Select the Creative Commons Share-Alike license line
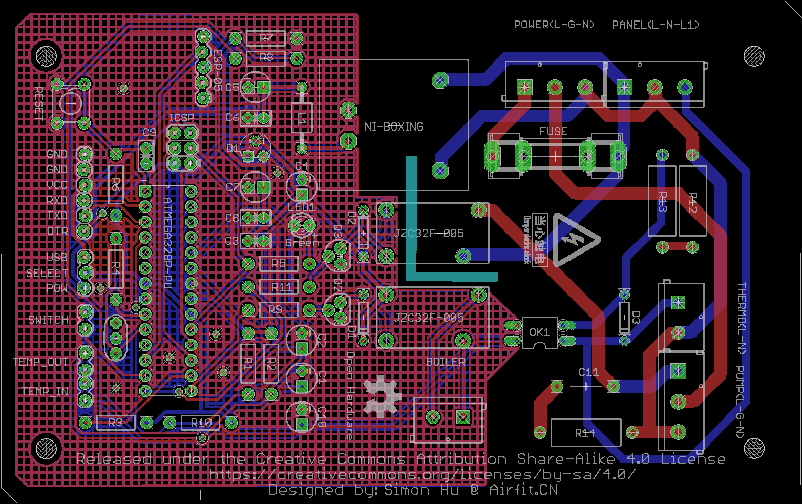This screenshot has width=802, height=504. (401, 459)
